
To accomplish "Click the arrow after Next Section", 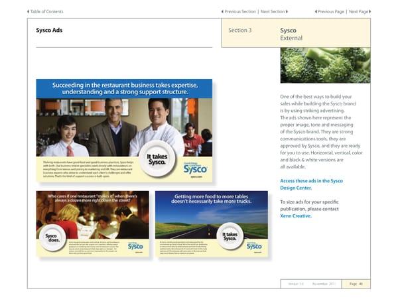I will pos(288,12).
